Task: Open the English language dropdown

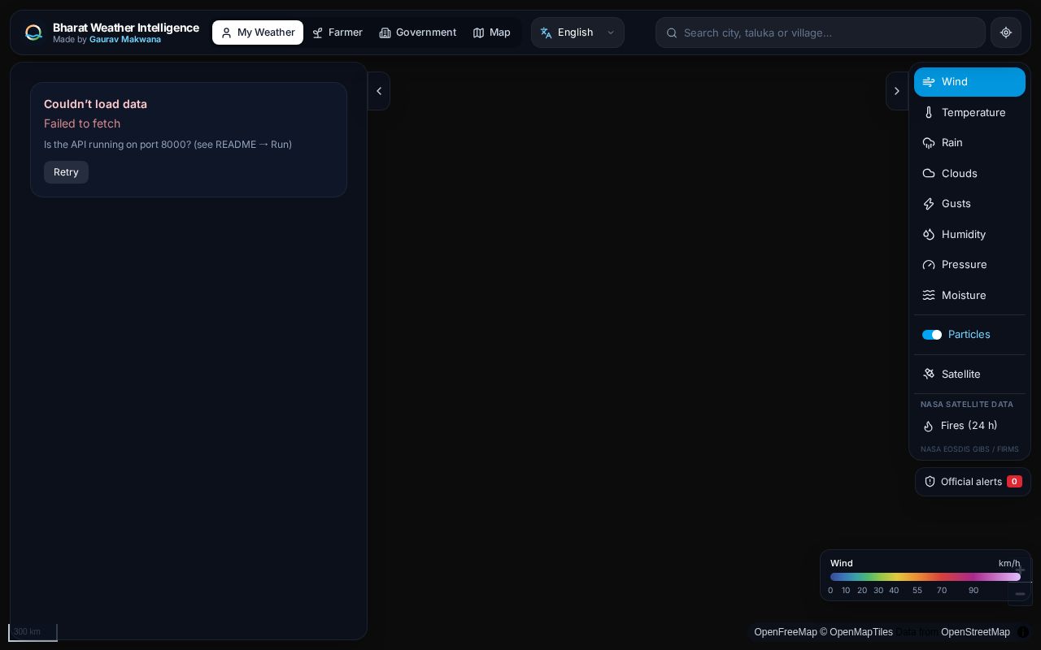Action: (577, 32)
